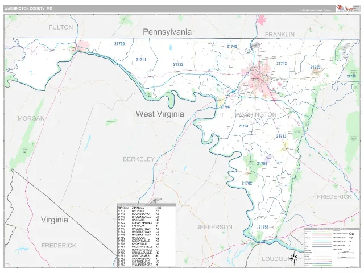The image size is (364, 273).
Task: Select ZIP area label 21740 on the map
Action: (x=232, y=47)
